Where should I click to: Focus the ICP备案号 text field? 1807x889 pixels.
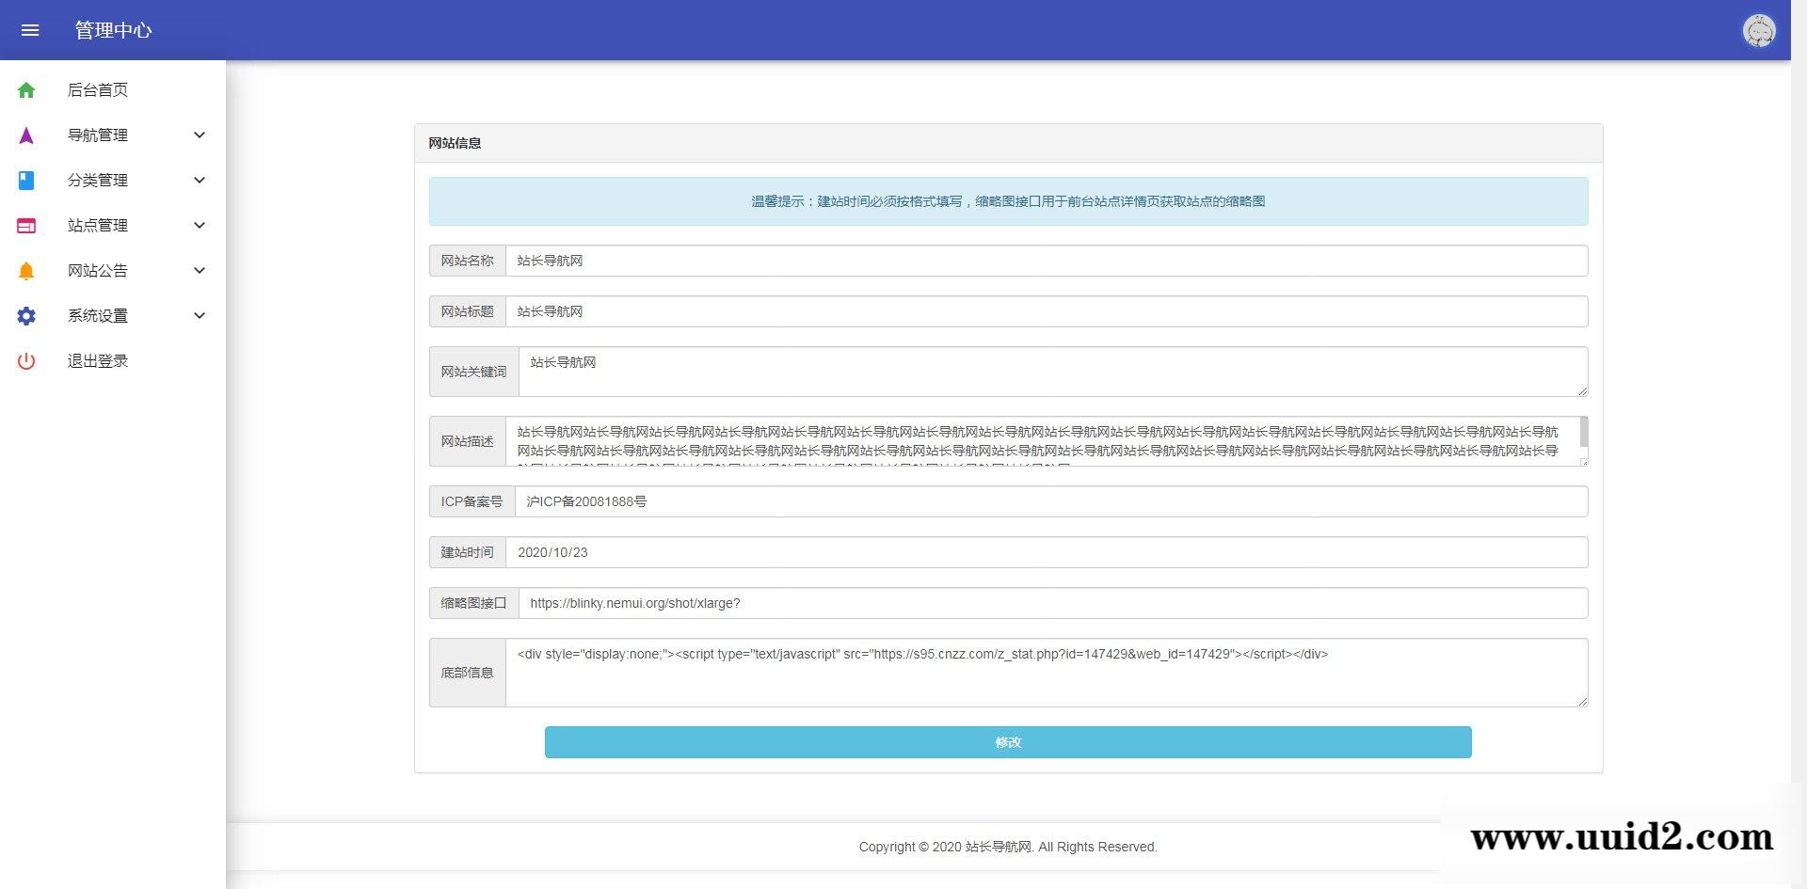click(1050, 501)
